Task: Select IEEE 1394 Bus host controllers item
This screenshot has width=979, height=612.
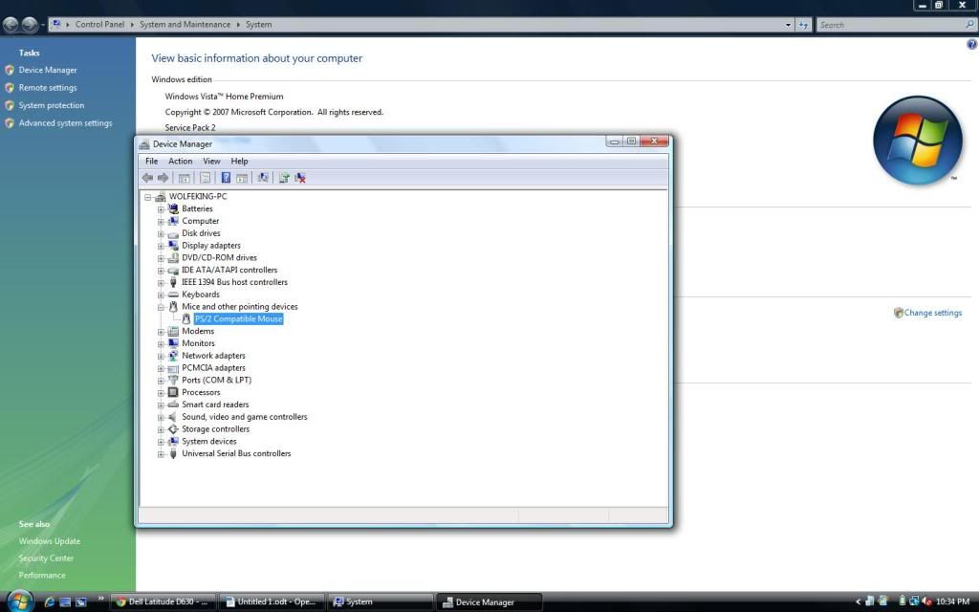Action: coord(235,282)
